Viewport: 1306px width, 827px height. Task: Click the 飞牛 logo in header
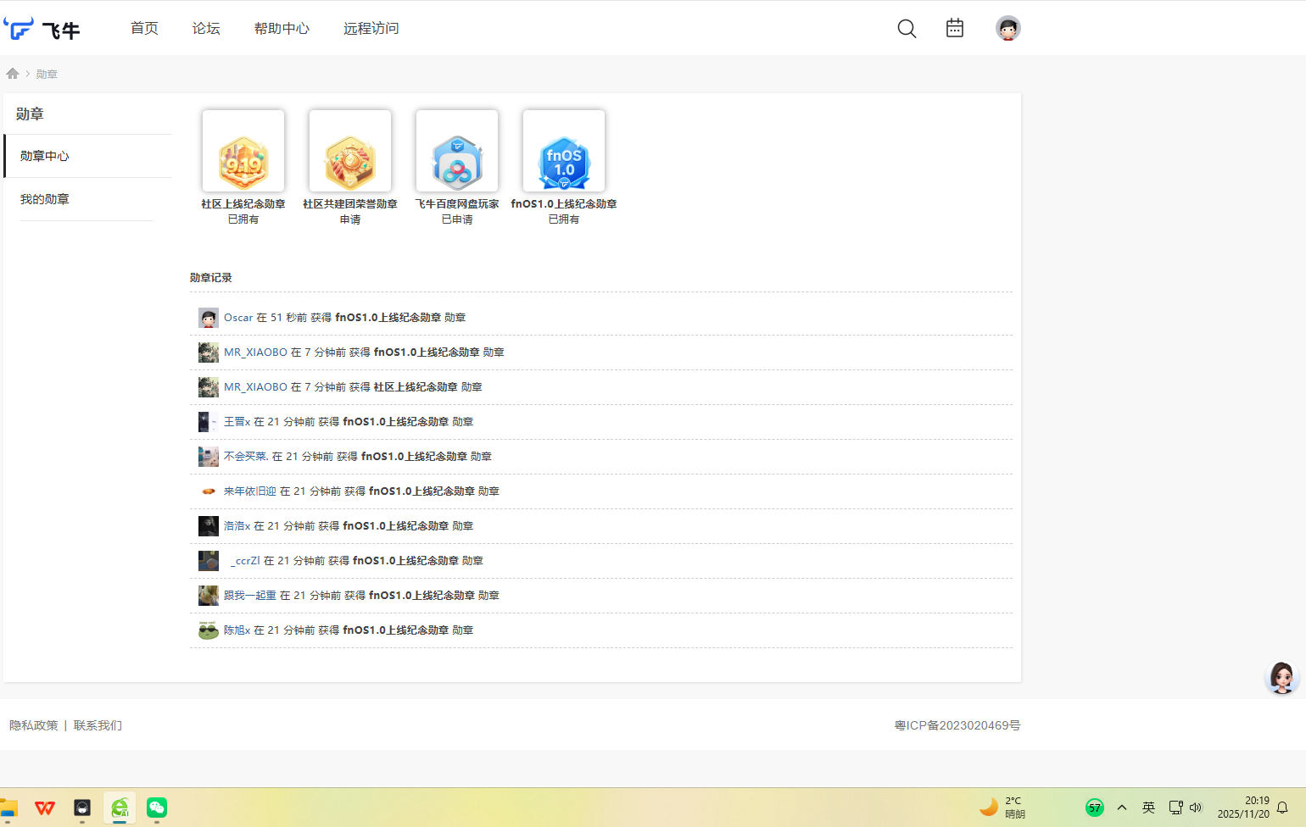[42, 29]
